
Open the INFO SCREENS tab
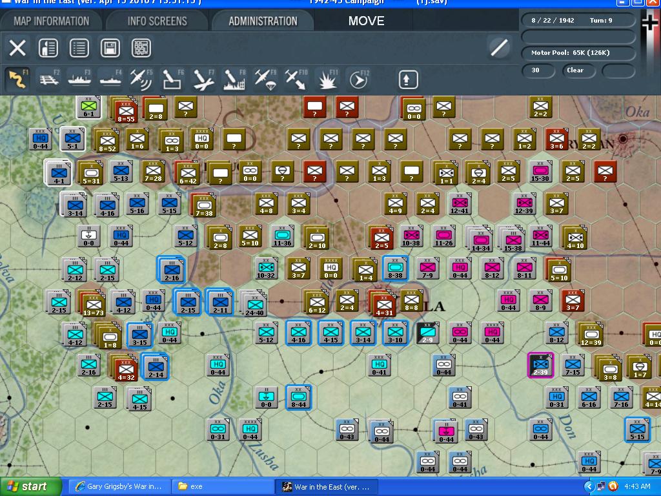coord(157,21)
